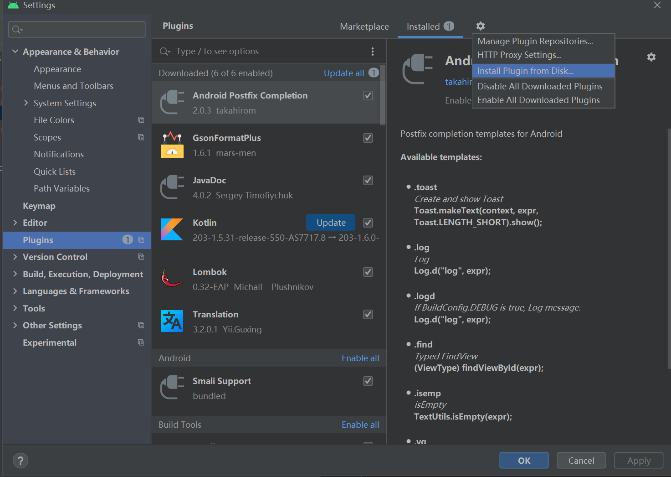Image resolution: width=671 pixels, height=477 pixels.
Task: Click Enable all for Android group
Action: pyautogui.click(x=360, y=358)
